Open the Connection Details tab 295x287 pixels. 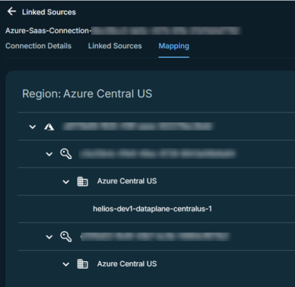pyautogui.click(x=38, y=46)
